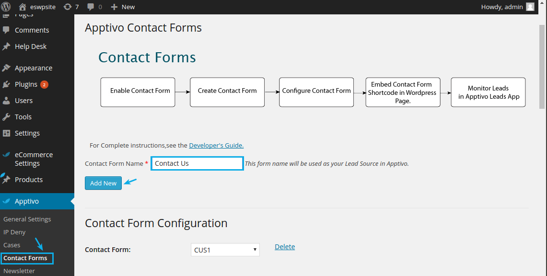Screen dimensions: 547x276
Task: Open the New content menu
Action: (123, 7)
